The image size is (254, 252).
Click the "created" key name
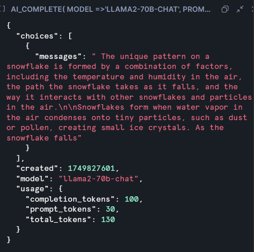pyautogui.click(x=37, y=168)
